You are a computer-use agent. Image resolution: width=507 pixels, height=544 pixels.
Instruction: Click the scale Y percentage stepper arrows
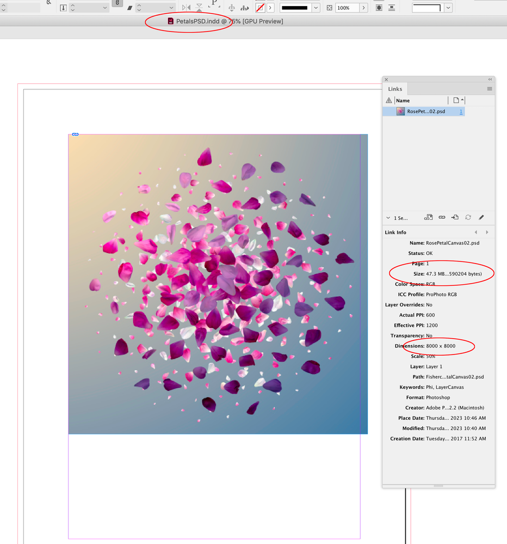point(72,8)
